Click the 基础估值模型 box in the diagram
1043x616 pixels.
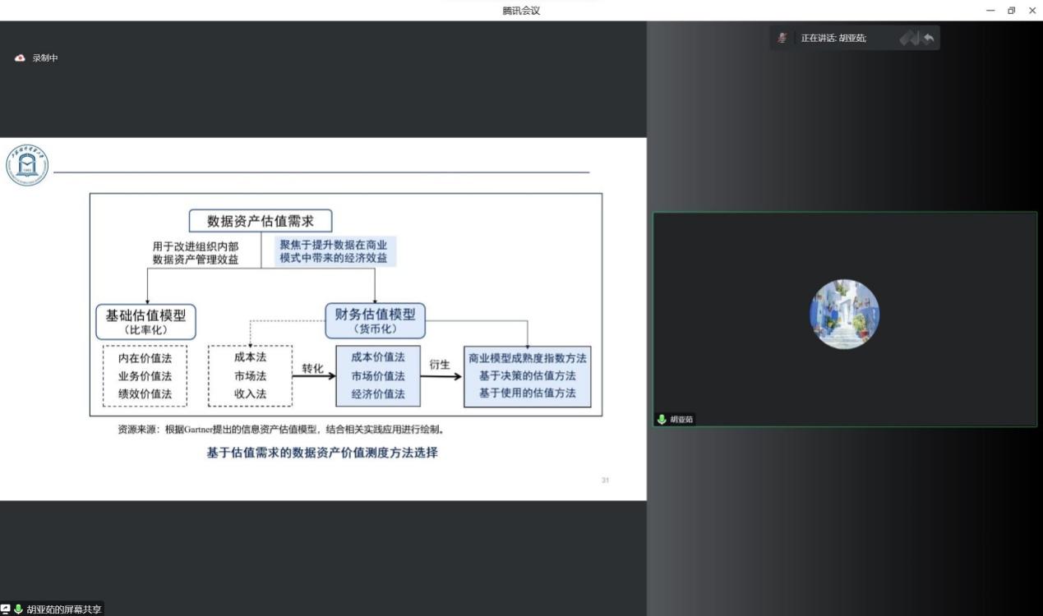[146, 321]
